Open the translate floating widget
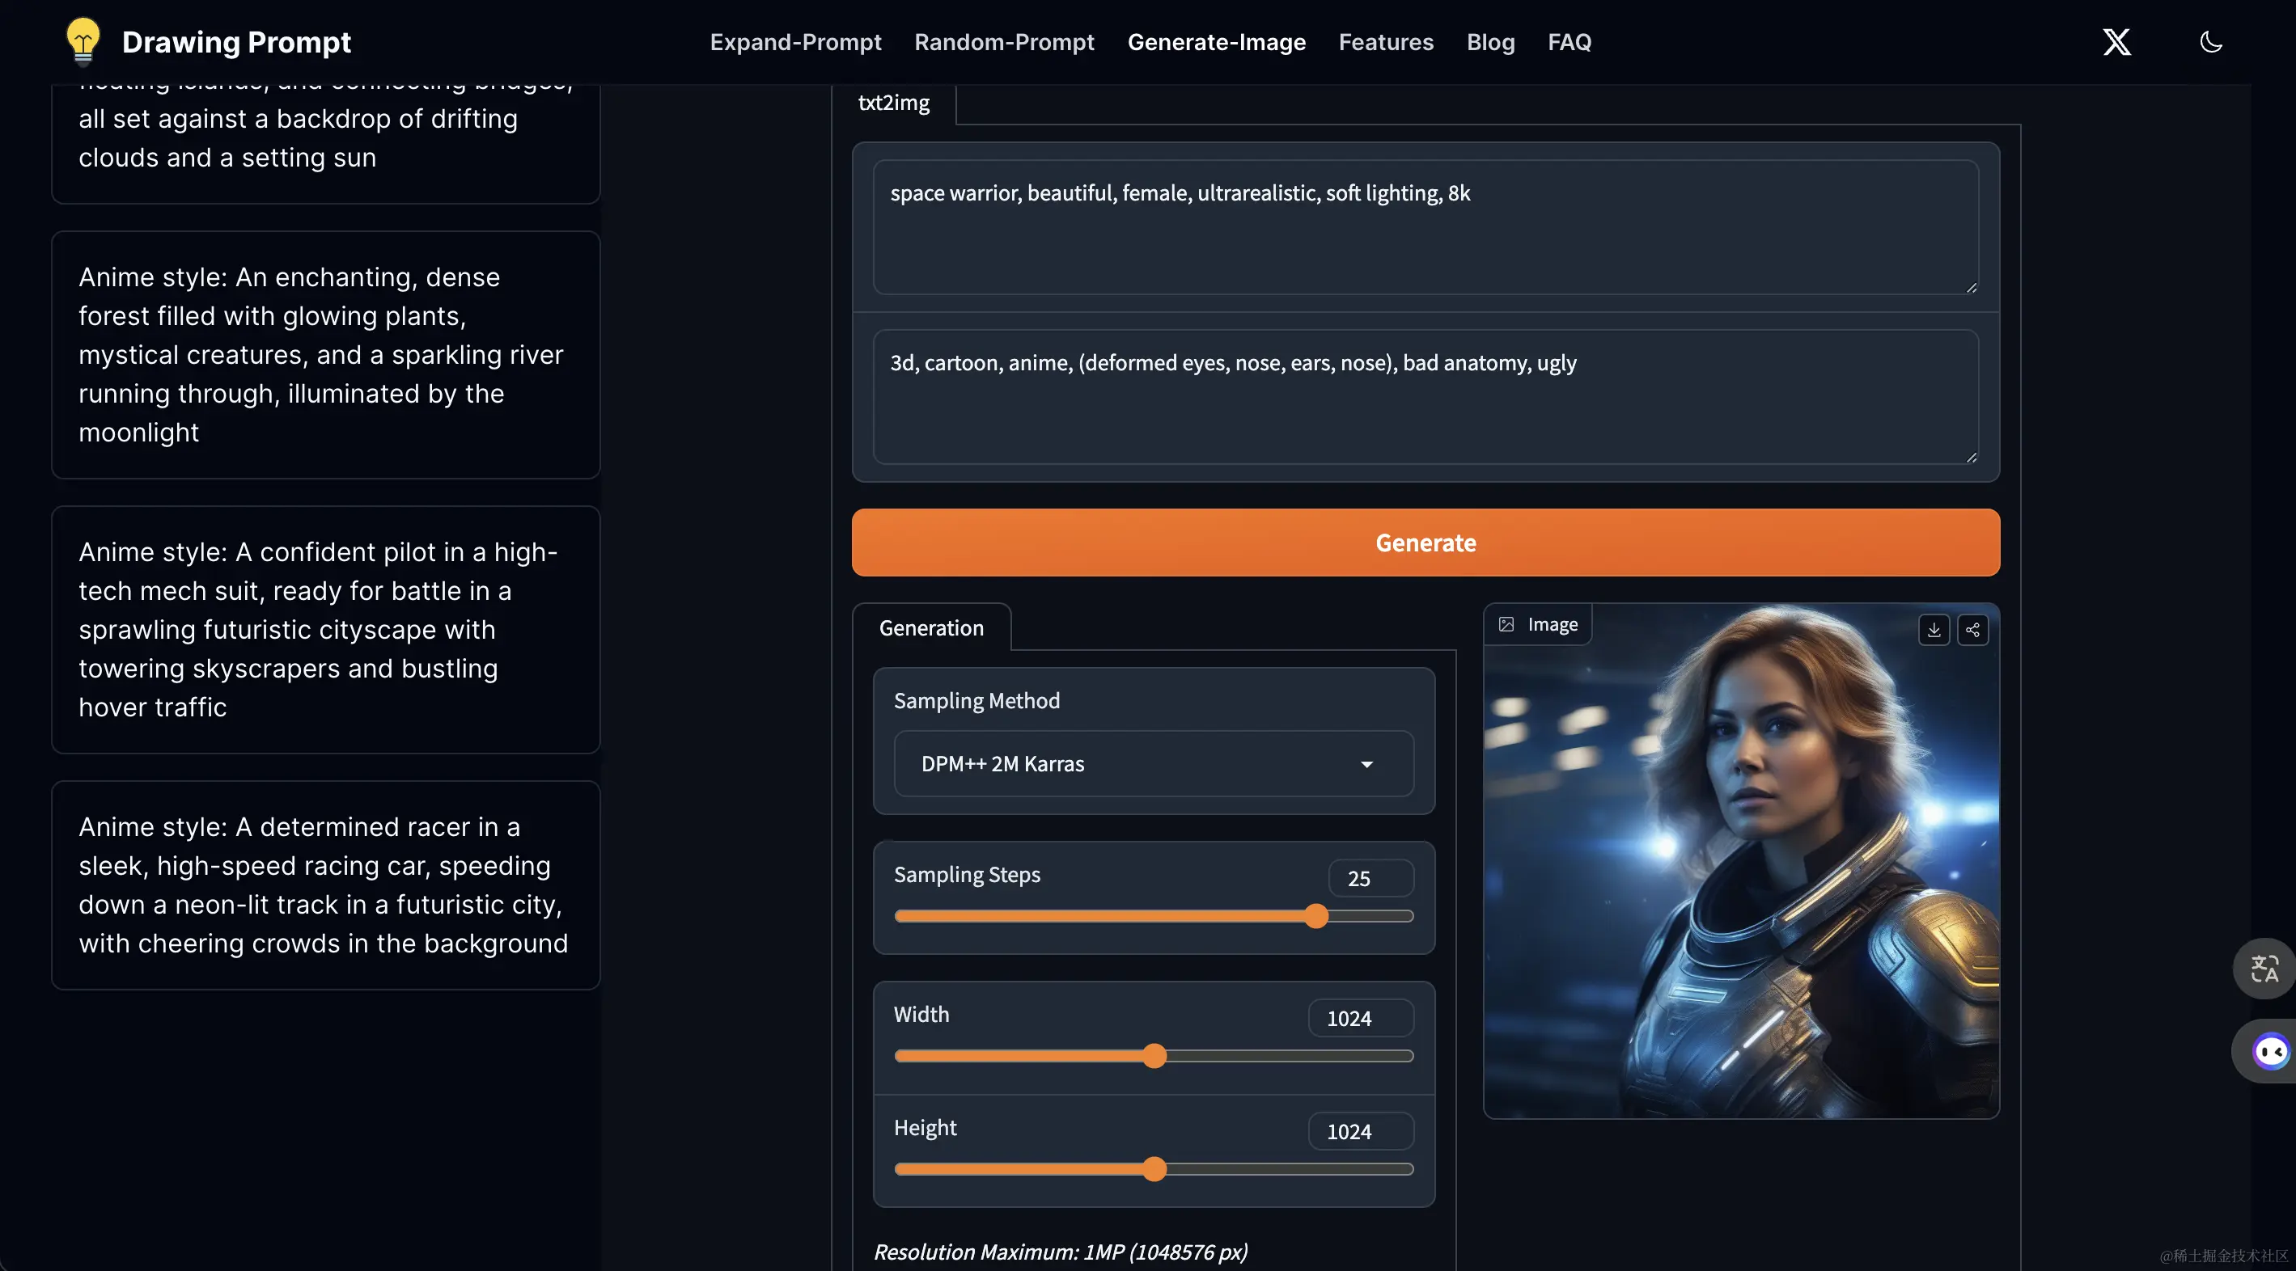This screenshot has height=1271, width=2296. tap(2264, 968)
